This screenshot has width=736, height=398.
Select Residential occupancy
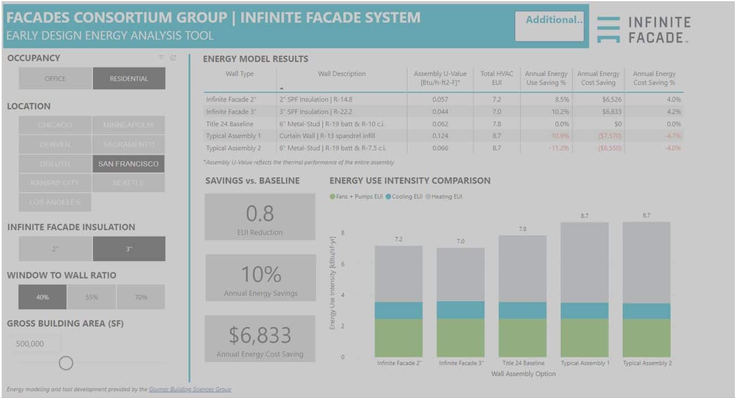[129, 79]
